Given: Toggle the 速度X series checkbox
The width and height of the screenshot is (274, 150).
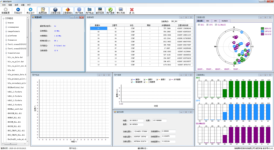Looking at the screenshot, I should click(x=132, y=80).
